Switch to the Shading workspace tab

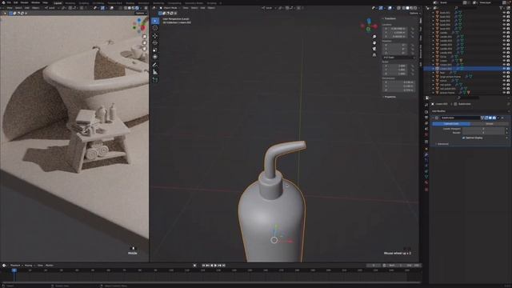pyautogui.click(x=130, y=3)
